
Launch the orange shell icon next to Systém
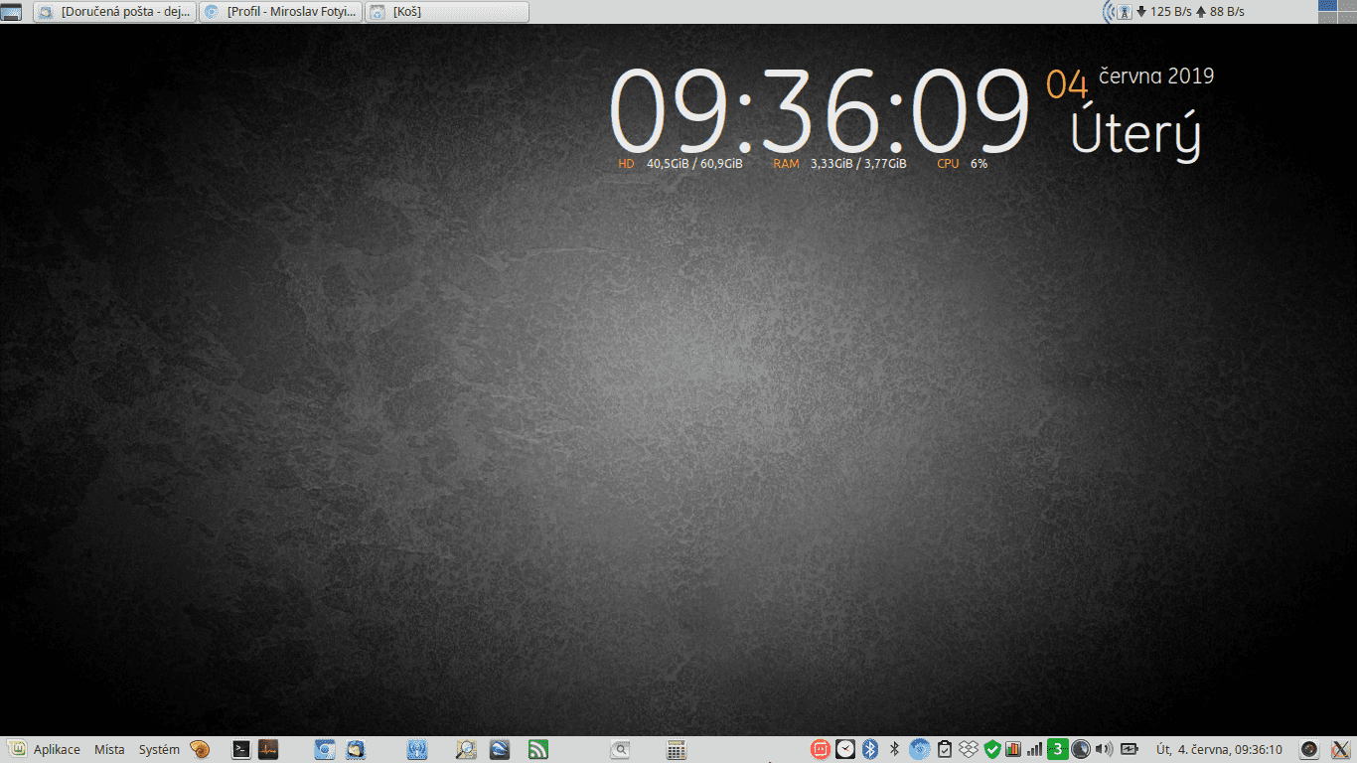coord(200,749)
